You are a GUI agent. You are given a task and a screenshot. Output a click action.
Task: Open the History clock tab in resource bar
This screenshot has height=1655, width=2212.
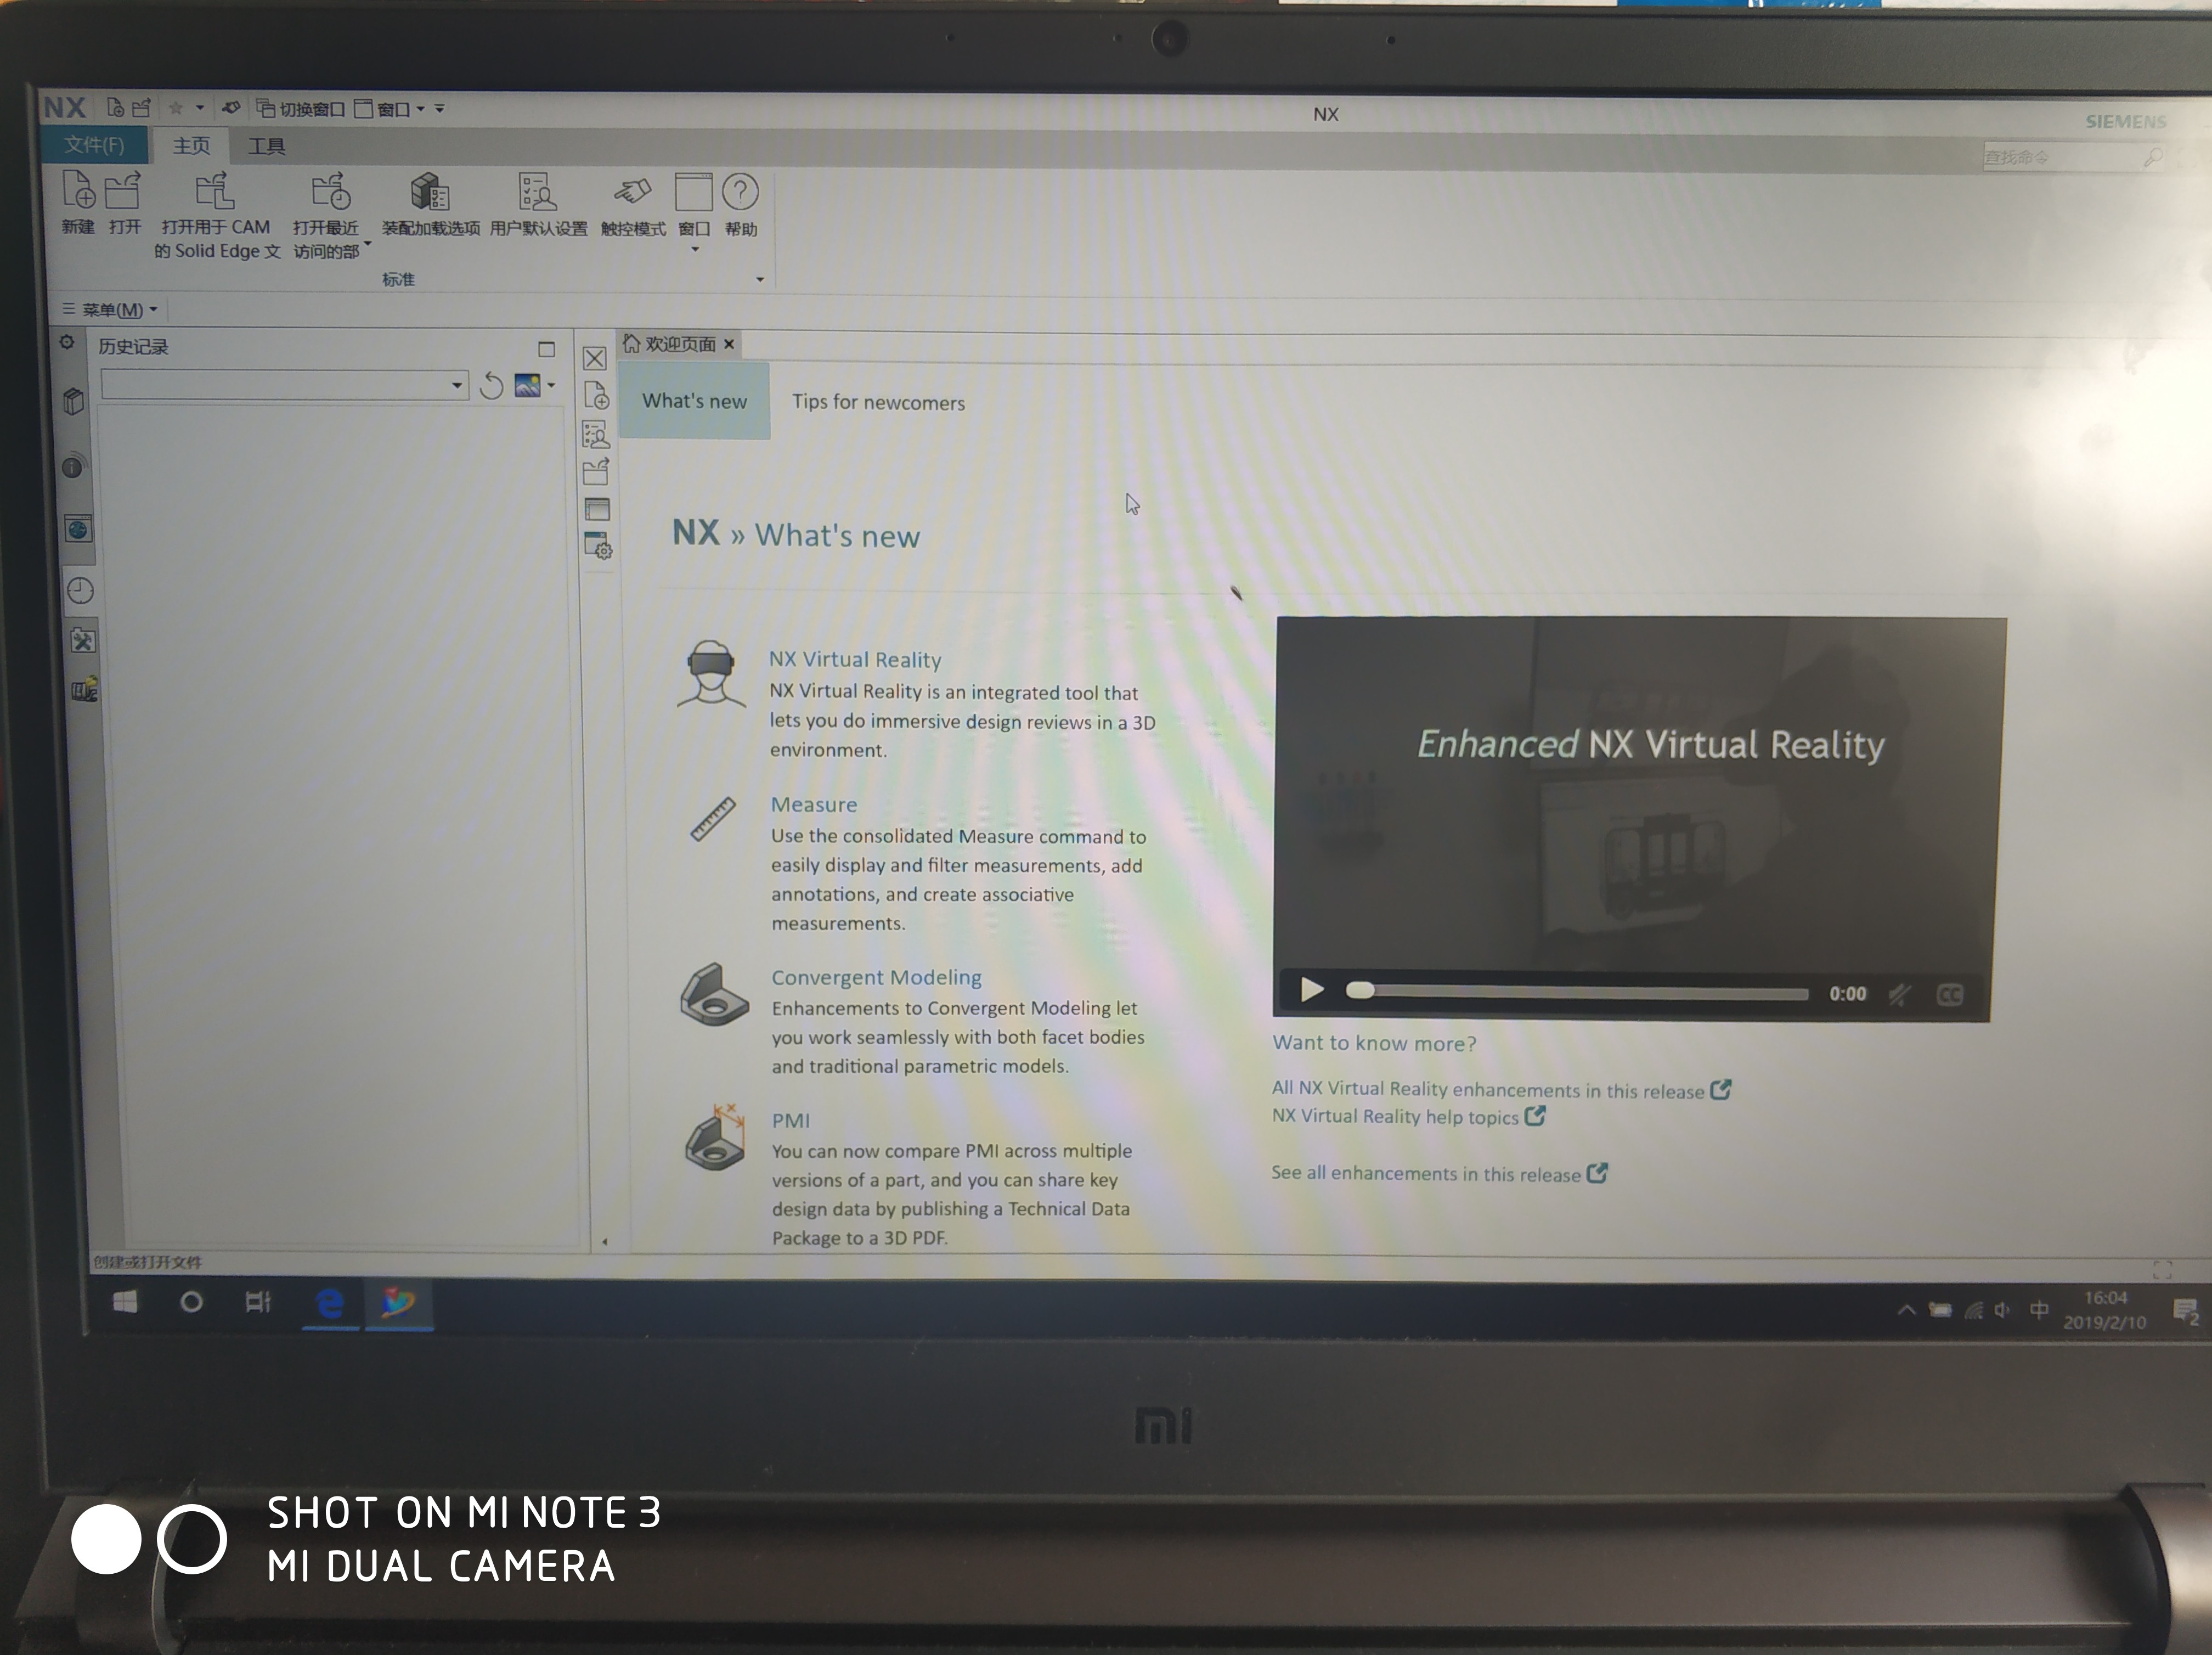click(80, 590)
